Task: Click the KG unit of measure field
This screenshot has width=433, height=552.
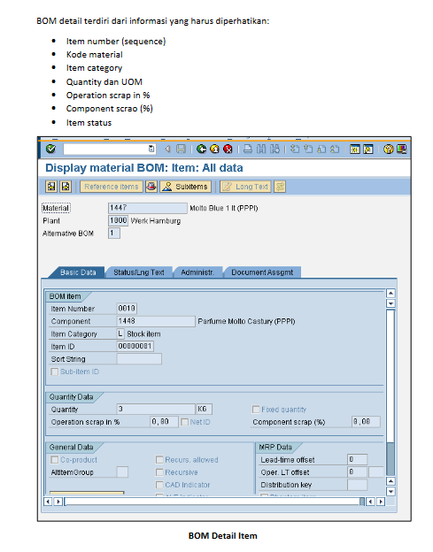Action: 205,409
